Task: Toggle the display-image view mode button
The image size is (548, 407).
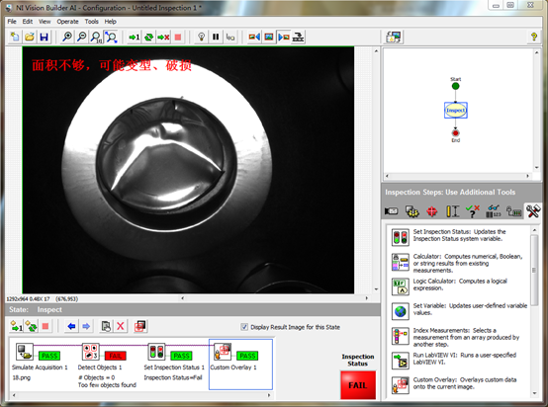Action: 269,37
